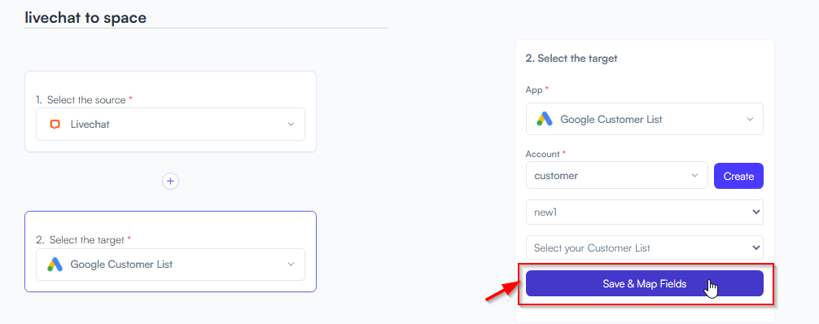Select the target step card
819x324 pixels.
(x=170, y=252)
